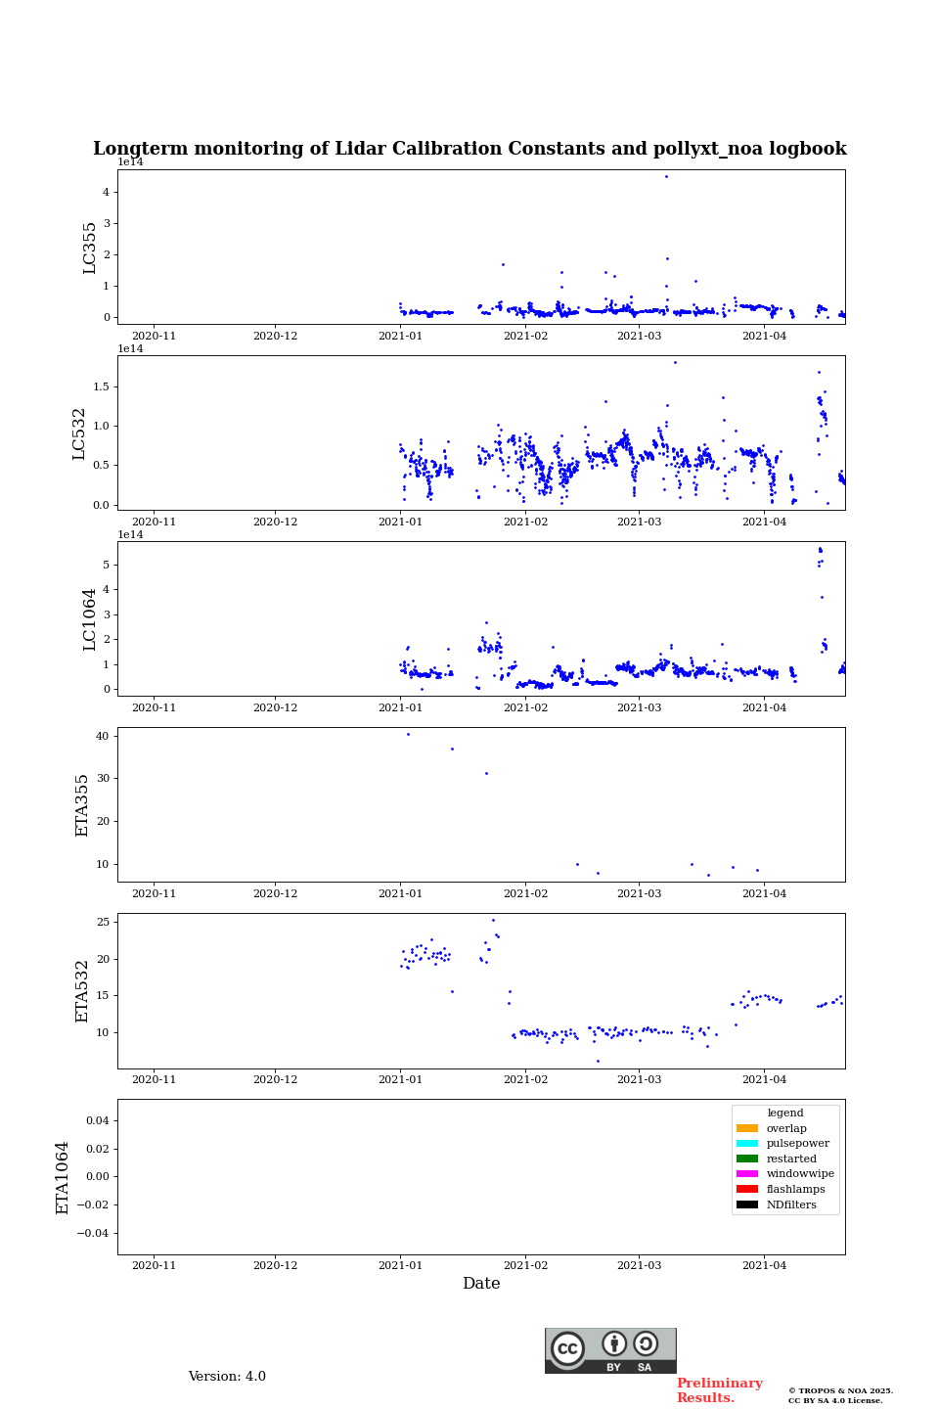939x1409 pixels.
Task: Click the ShareAlike SA icon
Action: (646, 1343)
